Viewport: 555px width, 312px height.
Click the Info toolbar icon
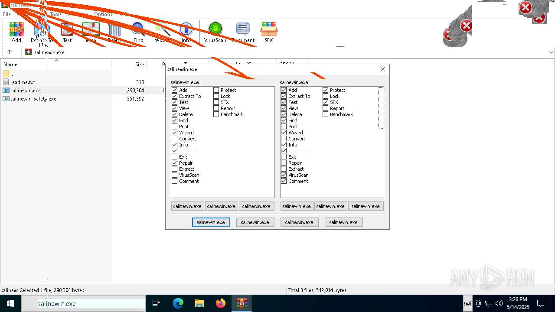[x=186, y=32]
